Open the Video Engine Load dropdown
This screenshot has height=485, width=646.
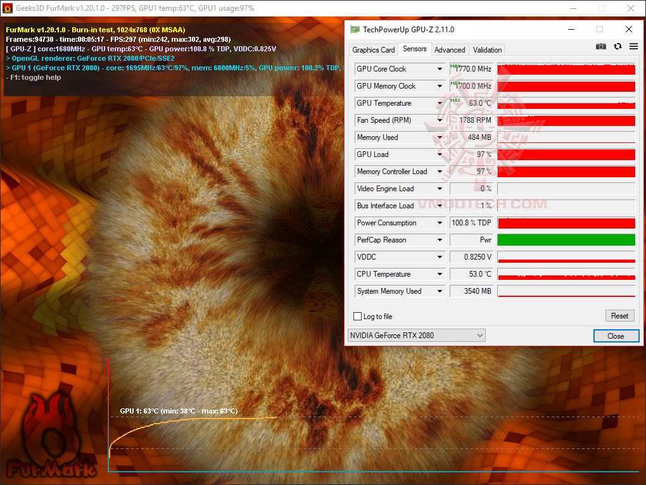[x=440, y=189]
